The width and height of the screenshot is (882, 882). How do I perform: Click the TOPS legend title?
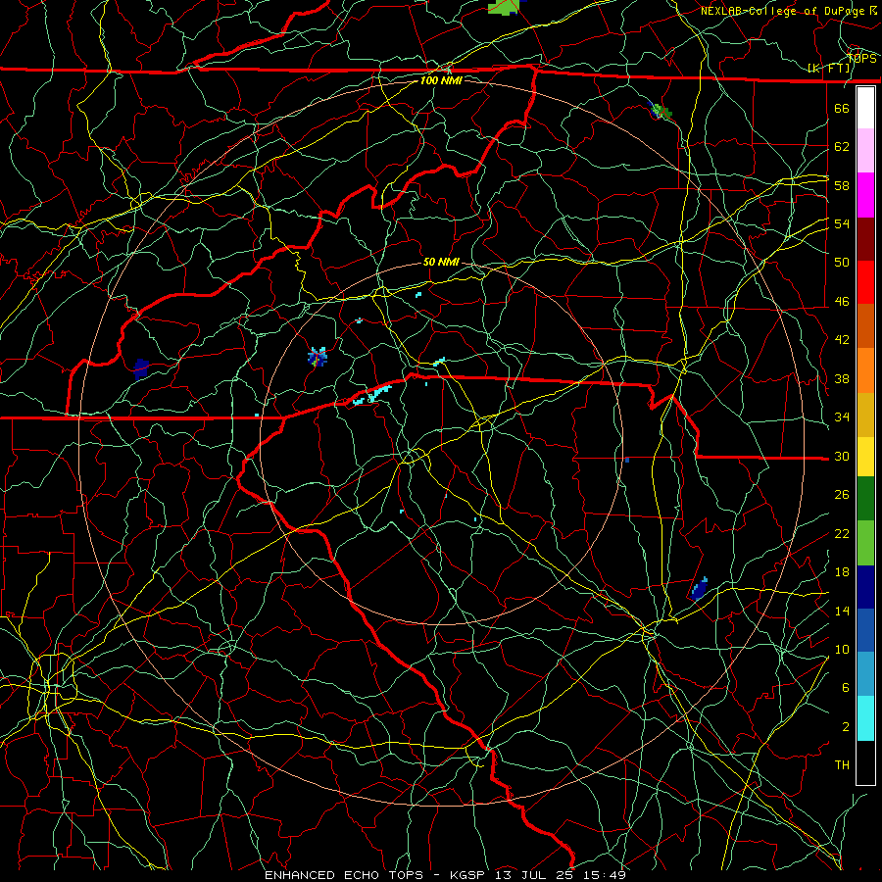tap(861, 59)
